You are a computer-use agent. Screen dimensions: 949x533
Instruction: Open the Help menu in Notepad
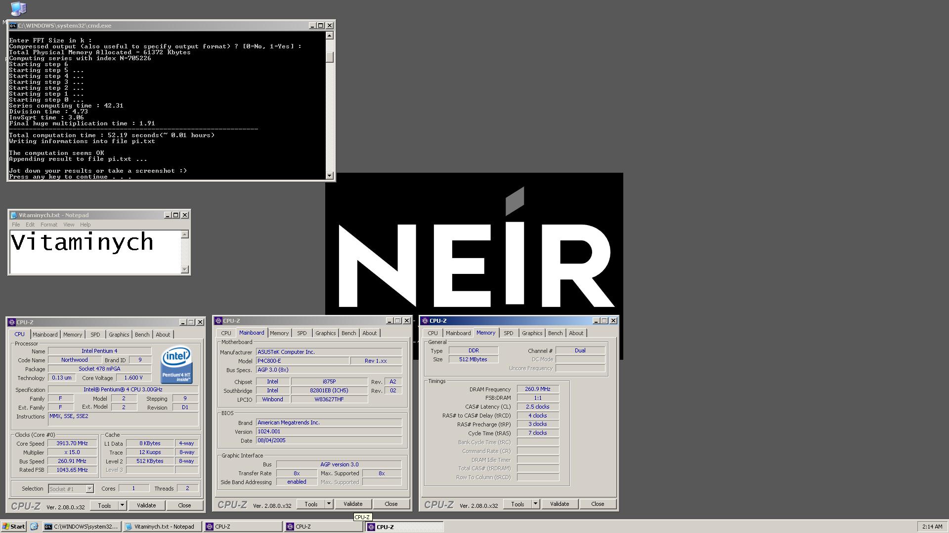pyautogui.click(x=86, y=225)
